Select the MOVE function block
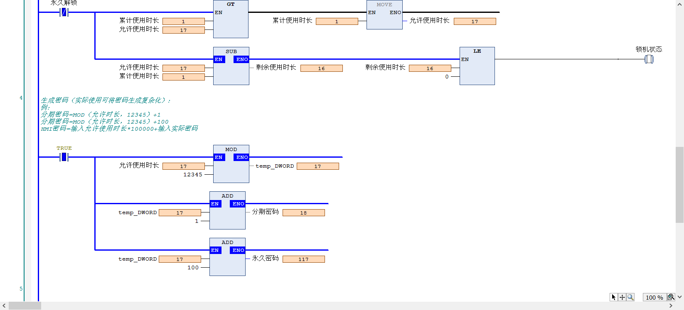684x310 pixels. point(384,15)
